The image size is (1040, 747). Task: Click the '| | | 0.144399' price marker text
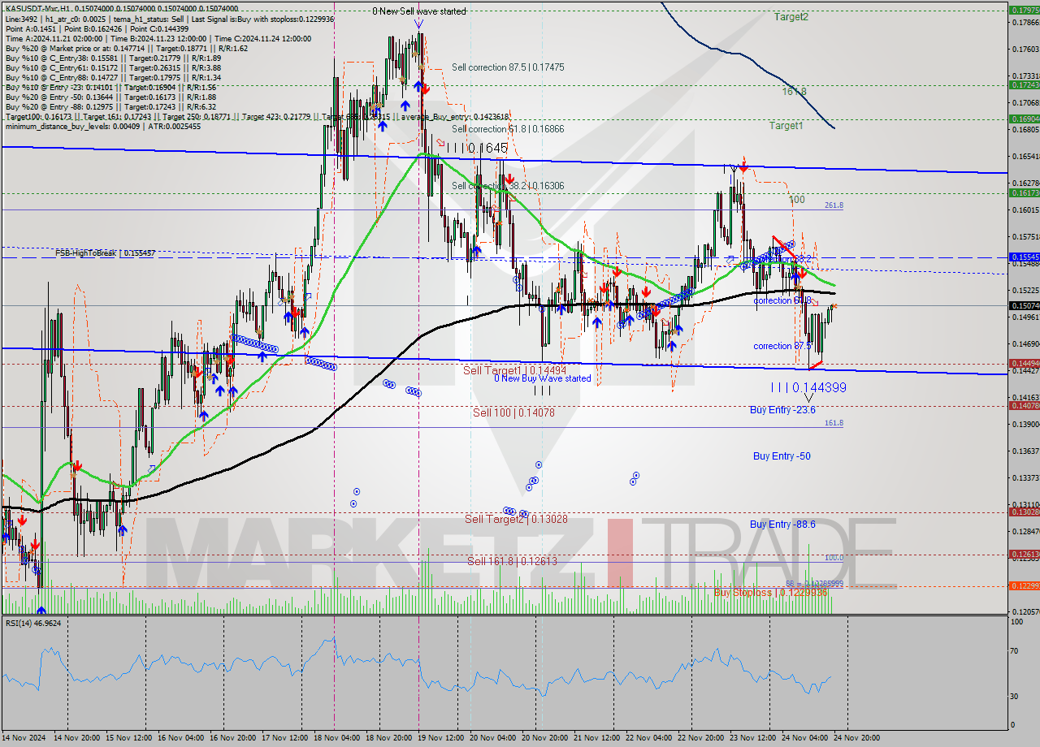(x=808, y=388)
